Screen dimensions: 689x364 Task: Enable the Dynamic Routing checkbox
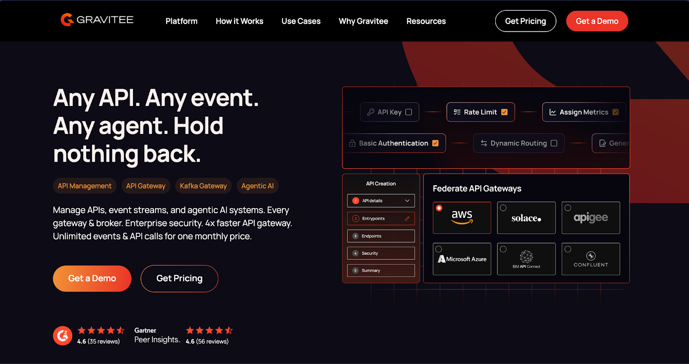554,143
